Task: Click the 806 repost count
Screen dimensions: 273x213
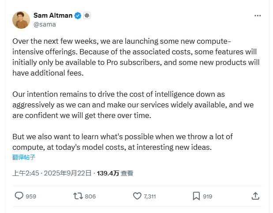Action: (90, 197)
